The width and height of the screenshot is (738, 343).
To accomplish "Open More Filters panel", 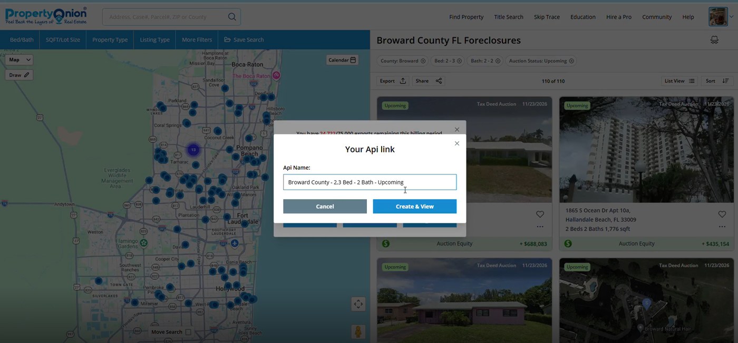I will (197, 40).
